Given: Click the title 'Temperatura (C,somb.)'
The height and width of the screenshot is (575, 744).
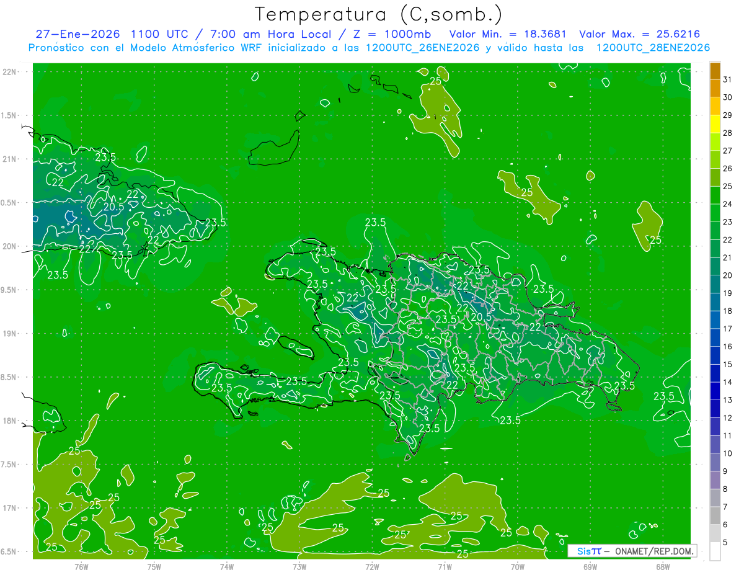Looking at the screenshot, I should click(x=378, y=14).
